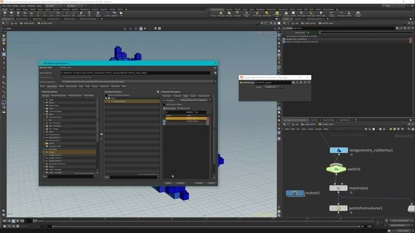Click the play forward button

pos(18,221)
